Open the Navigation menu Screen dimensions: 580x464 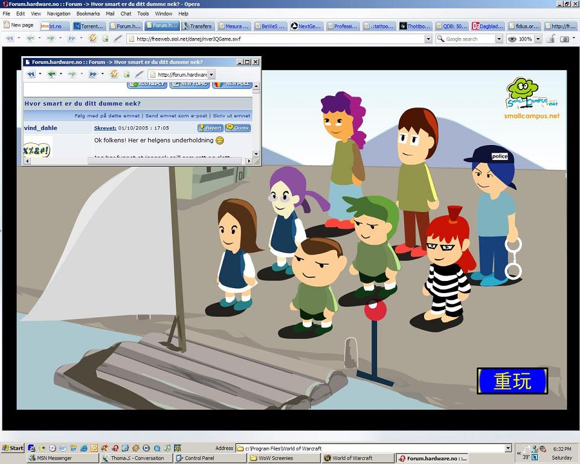tap(59, 14)
